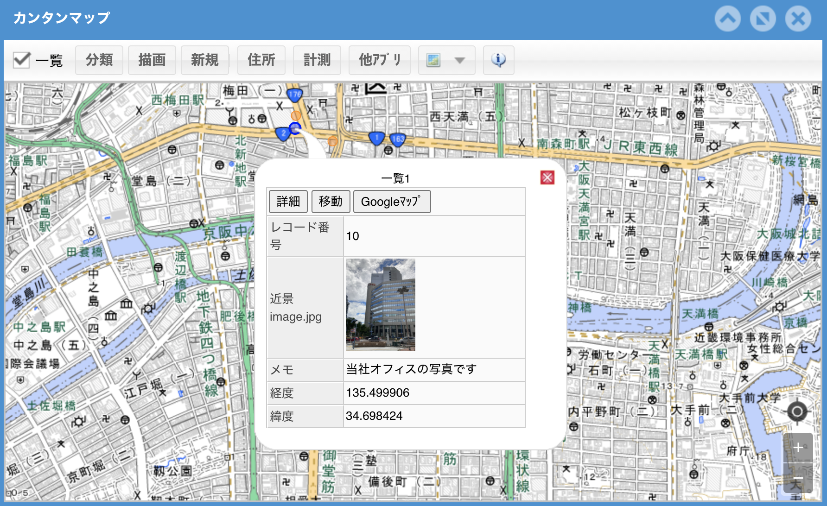Click the 近景 image.jpg label
The image size is (827, 506).
(296, 308)
